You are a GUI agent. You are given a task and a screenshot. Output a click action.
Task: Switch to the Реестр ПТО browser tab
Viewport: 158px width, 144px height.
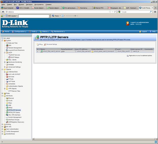click(x=100, y=8)
